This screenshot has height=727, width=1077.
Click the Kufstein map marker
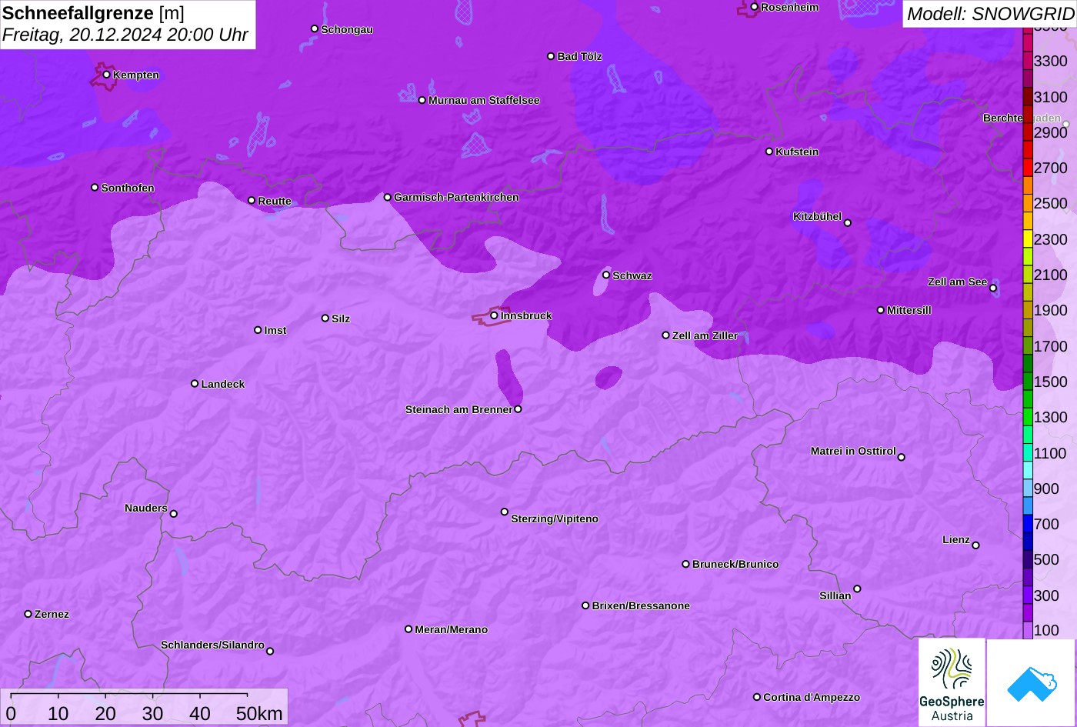pos(769,152)
